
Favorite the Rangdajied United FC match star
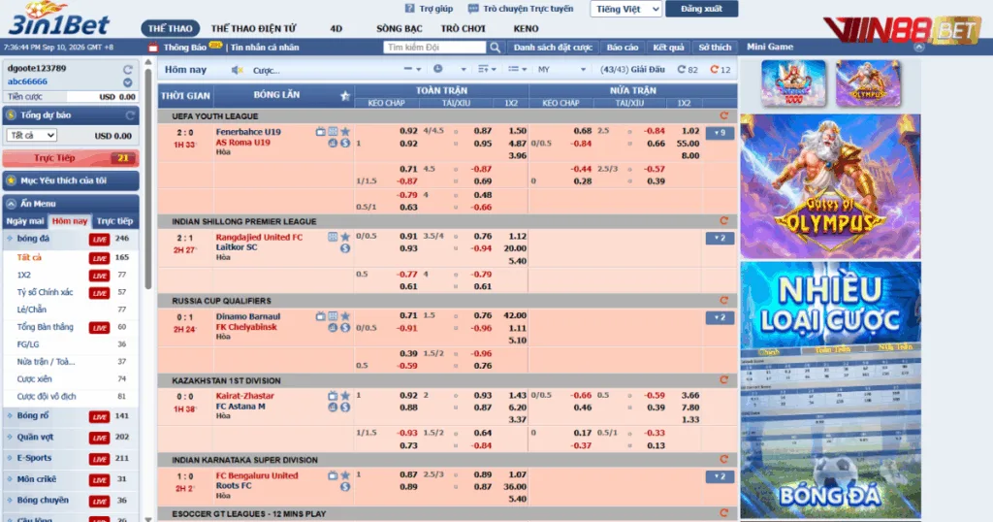(x=345, y=237)
